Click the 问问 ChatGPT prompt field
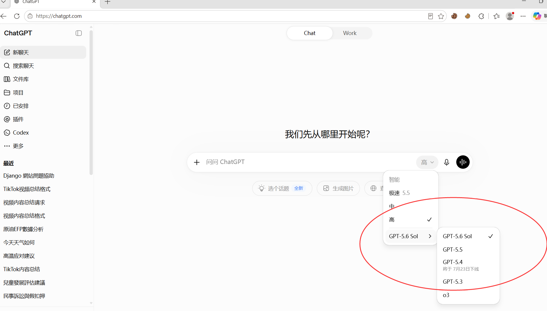The width and height of the screenshot is (547, 311). click(x=308, y=162)
